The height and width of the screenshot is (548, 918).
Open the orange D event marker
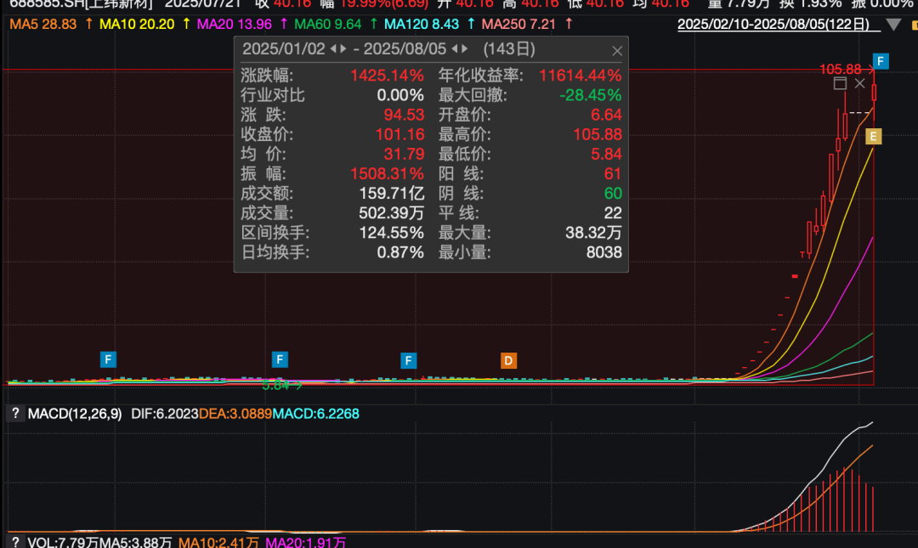[508, 360]
